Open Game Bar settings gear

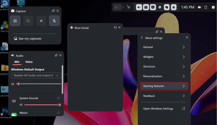pyautogui.click(x=213, y=7)
